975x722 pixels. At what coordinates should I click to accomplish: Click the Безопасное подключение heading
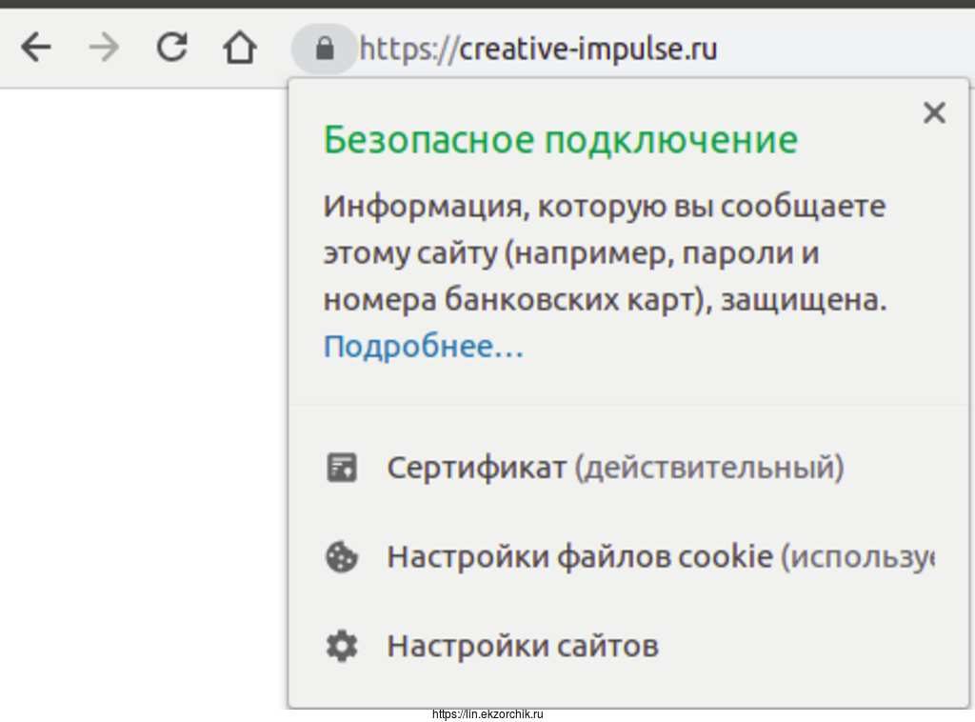tap(560, 140)
